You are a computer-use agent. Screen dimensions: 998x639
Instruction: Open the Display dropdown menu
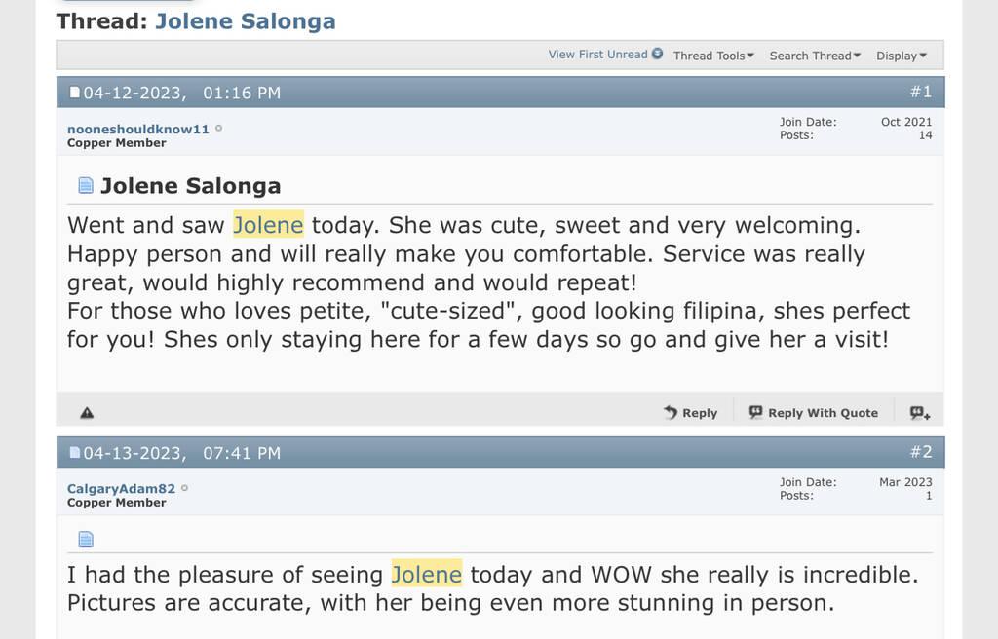coord(902,56)
